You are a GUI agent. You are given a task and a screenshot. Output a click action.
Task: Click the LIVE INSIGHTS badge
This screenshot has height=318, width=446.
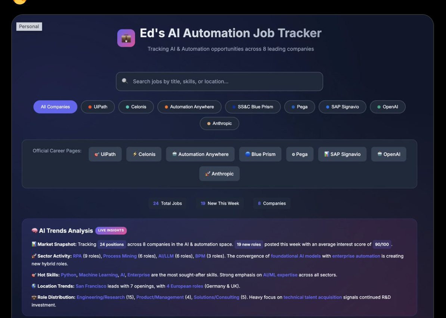tap(111, 230)
